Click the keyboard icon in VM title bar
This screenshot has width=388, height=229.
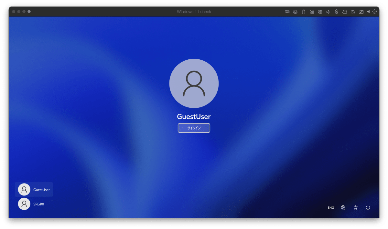click(287, 12)
